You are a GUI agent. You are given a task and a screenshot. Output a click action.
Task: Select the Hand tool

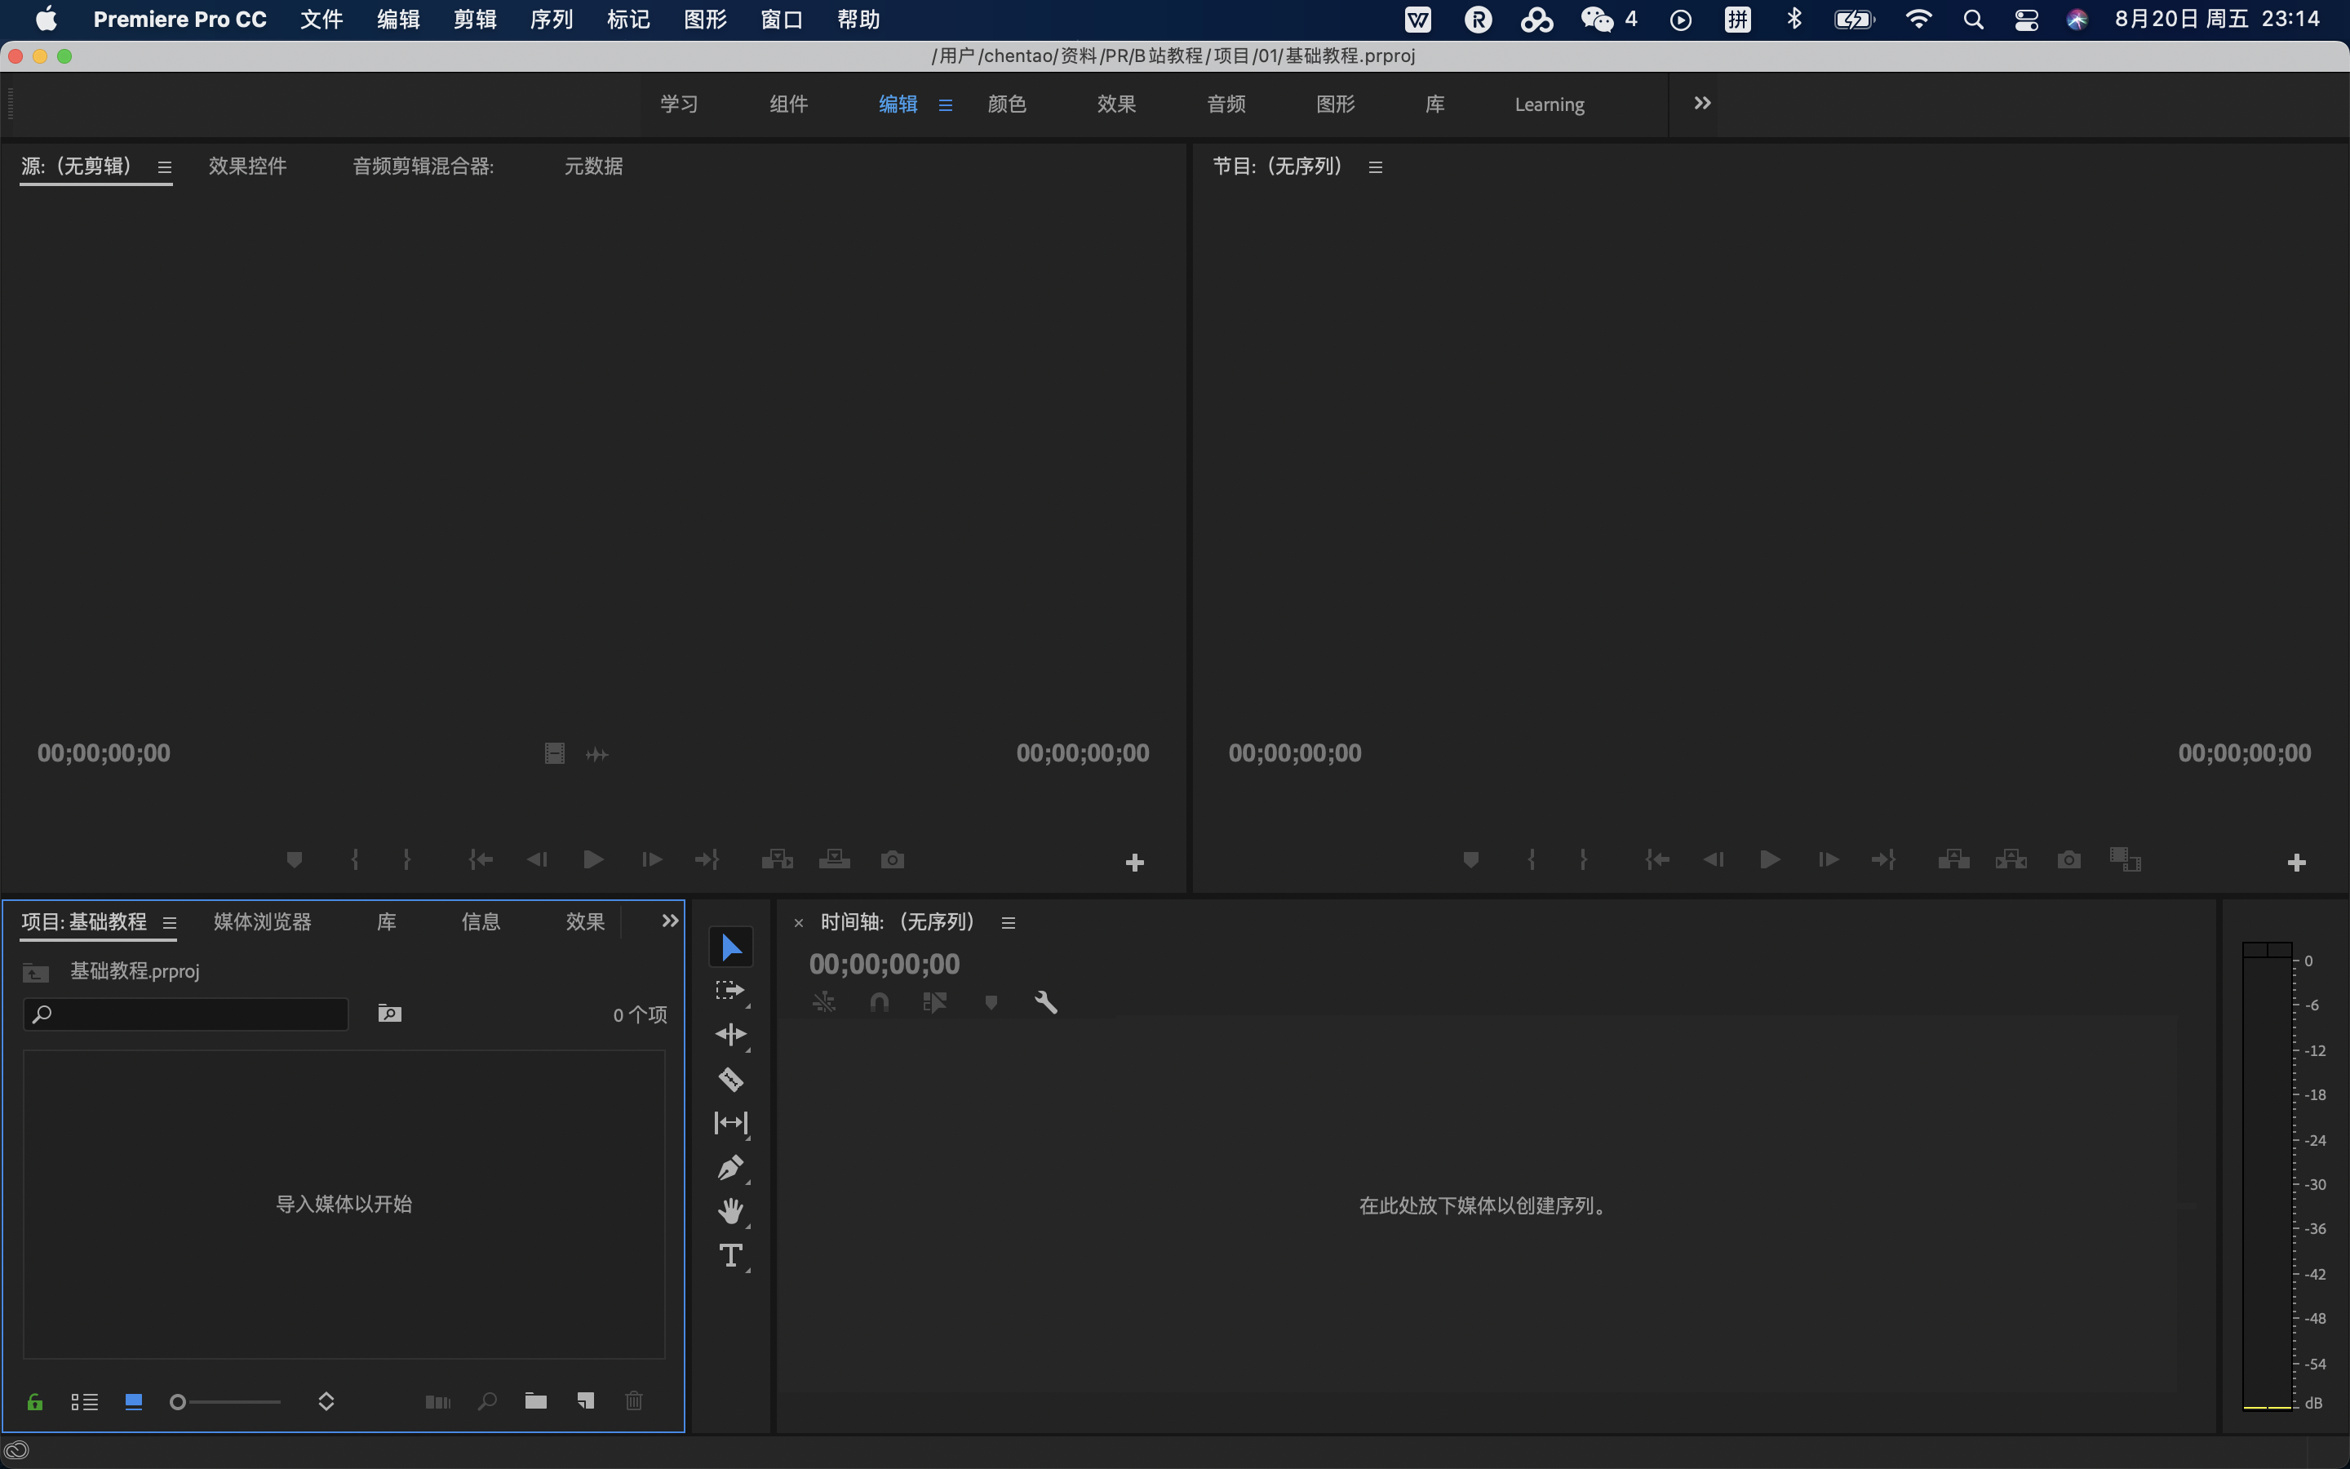coord(730,1212)
